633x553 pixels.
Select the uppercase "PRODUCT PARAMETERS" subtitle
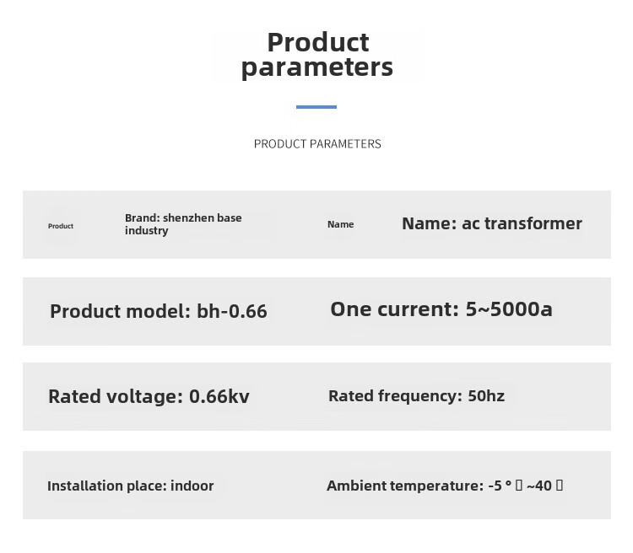coord(317,144)
